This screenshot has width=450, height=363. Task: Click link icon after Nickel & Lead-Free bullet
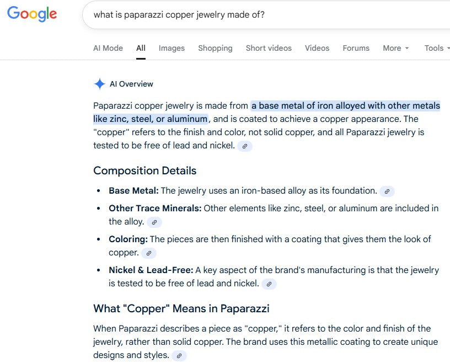(269, 284)
